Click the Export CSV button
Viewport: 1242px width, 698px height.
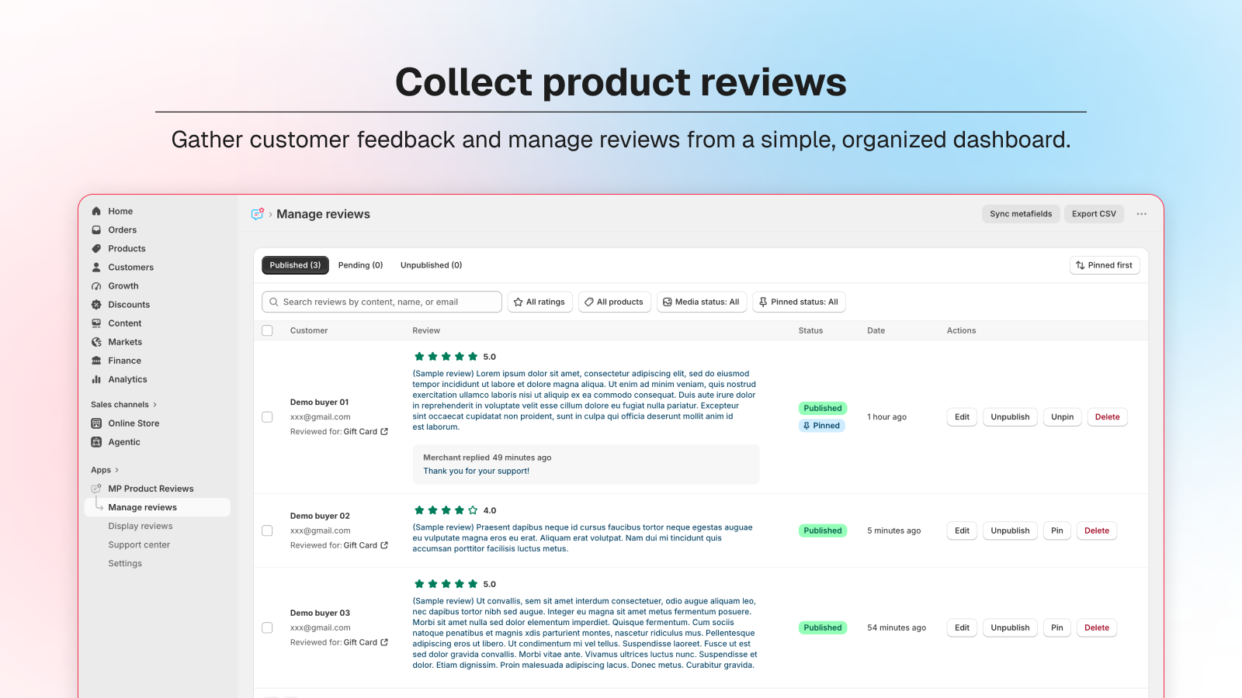pos(1094,214)
